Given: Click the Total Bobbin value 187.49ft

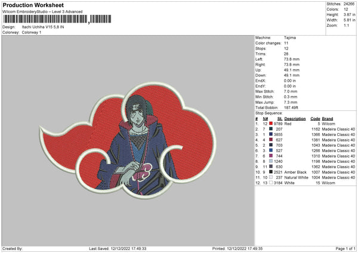Looking at the screenshot, I should pyautogui.click(x=291, y=107).
